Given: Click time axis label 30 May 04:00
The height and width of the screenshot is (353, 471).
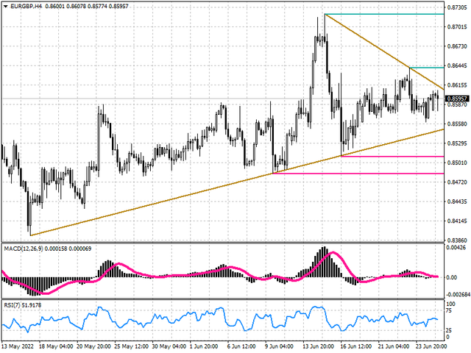Looking at the screenshot, I should (x=169, y=346).
